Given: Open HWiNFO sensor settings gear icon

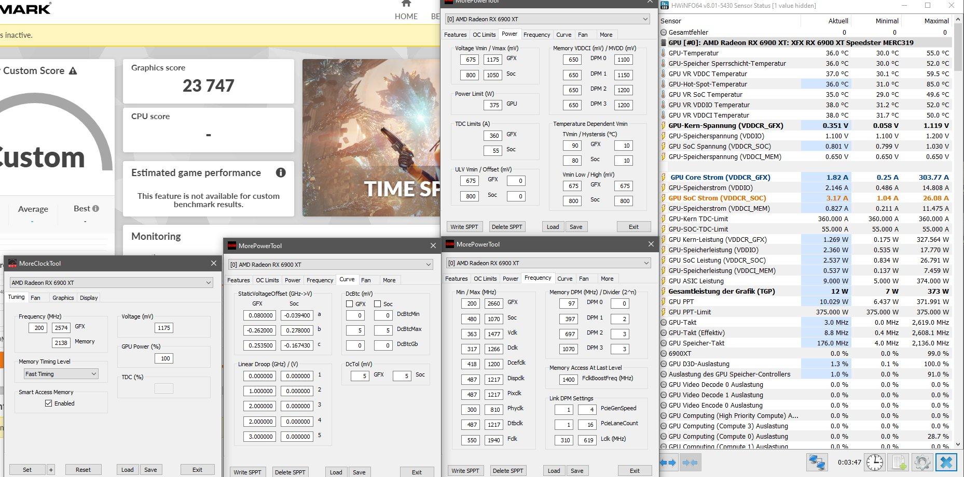Looking at the screenshot, I should (922, 462).
